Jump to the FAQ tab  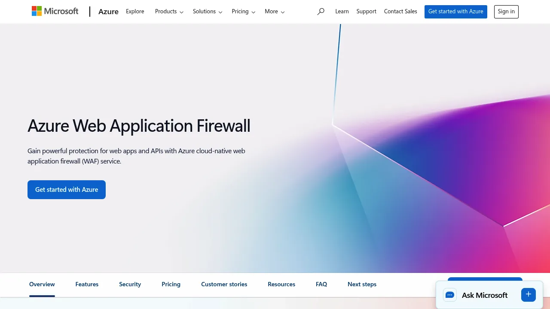(321, 284)
